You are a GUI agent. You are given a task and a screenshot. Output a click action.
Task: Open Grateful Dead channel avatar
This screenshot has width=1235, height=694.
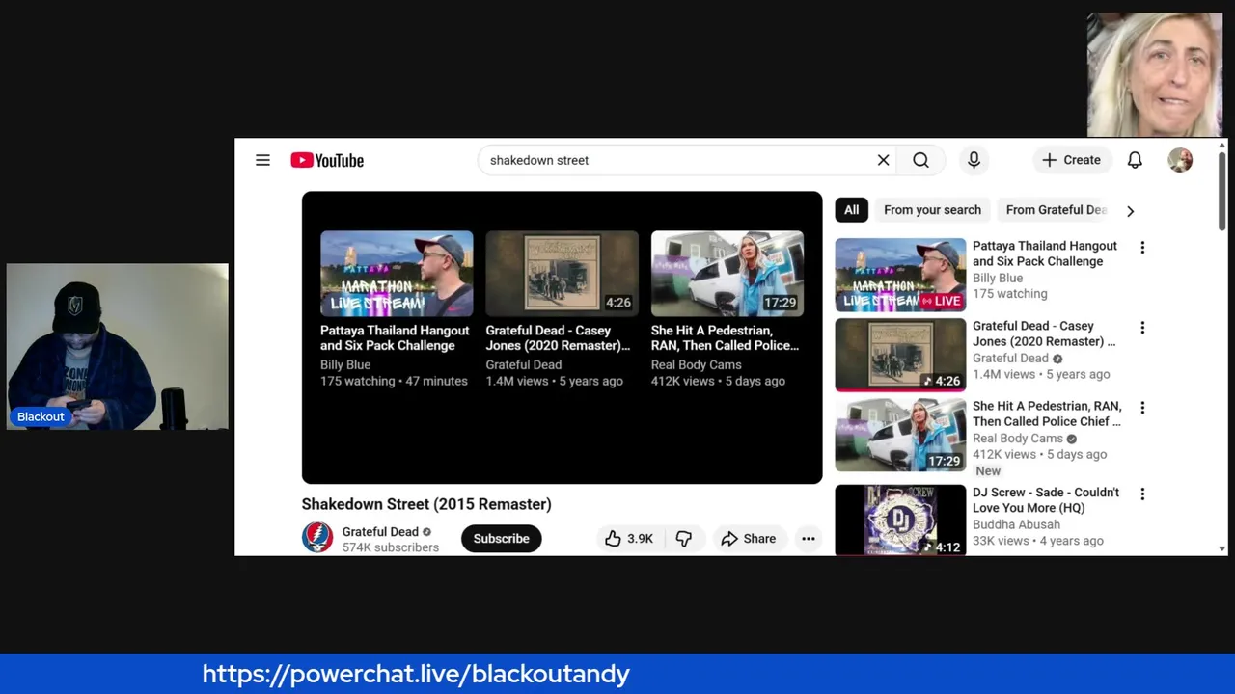point(317,538)
